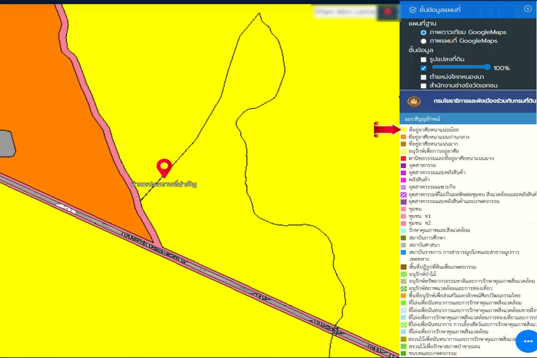Select ภาพดาวเทียม GoogleMaps satellite basemap
537x358 pixels.
[x=424, y=32]
